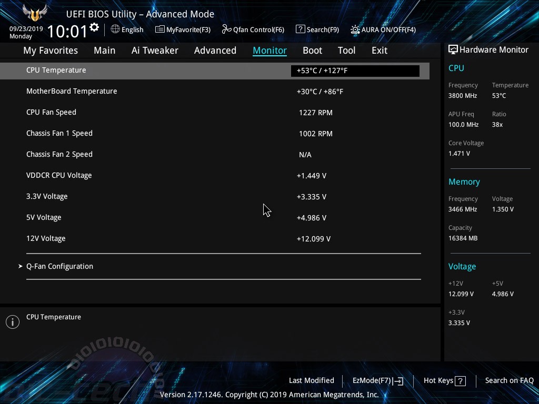Click the 100.0 MHz APU Freq value
The height and width of the screenshot is (404, 539).
(x=463, y=125)
